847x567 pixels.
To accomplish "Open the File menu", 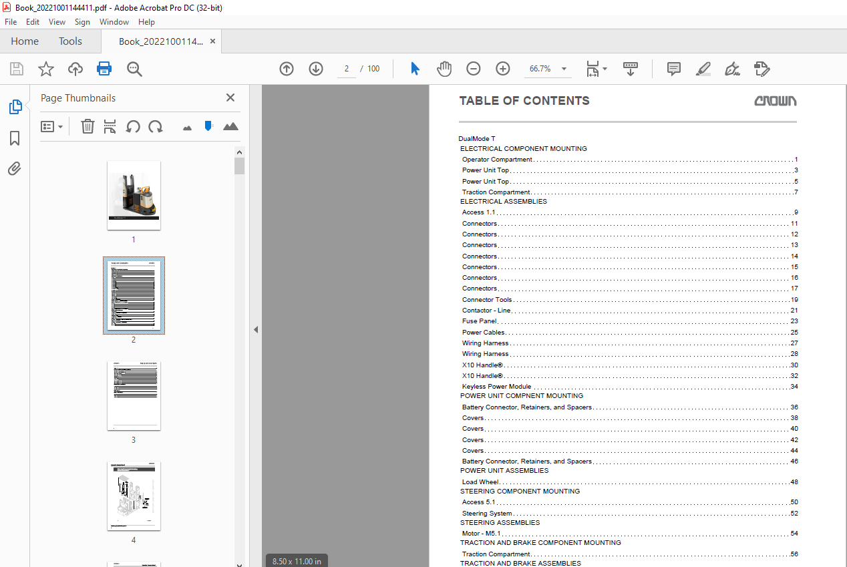I will pyautogui.click(x=11, y=22).
